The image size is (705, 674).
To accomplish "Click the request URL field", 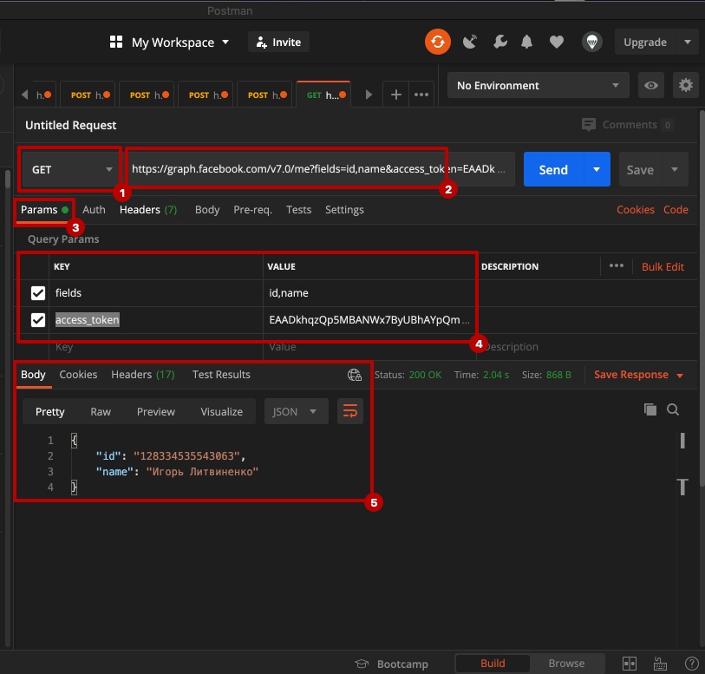I will tap(320, 169).
